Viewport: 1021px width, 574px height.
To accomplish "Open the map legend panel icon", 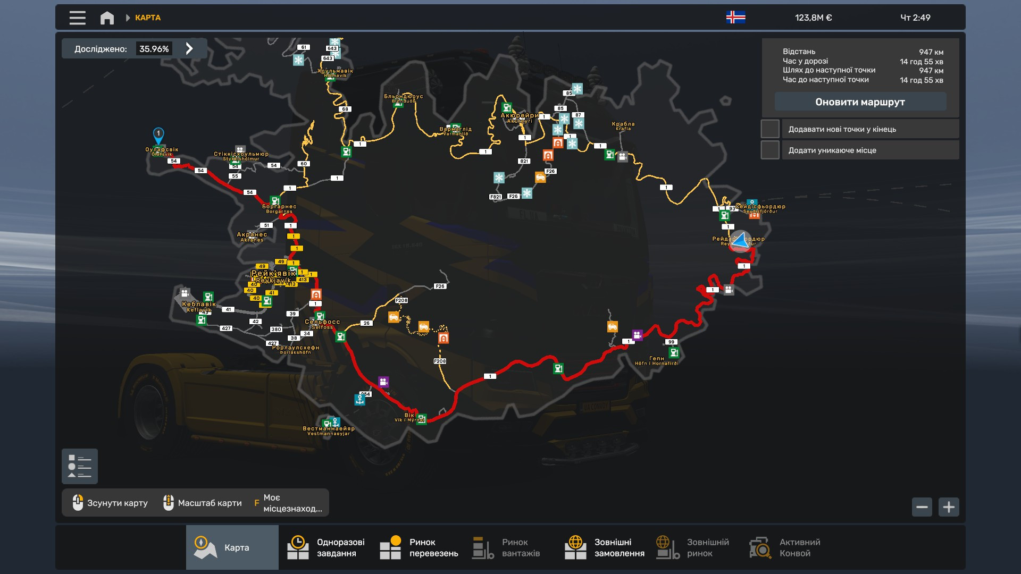I will (x=80, y=466).
